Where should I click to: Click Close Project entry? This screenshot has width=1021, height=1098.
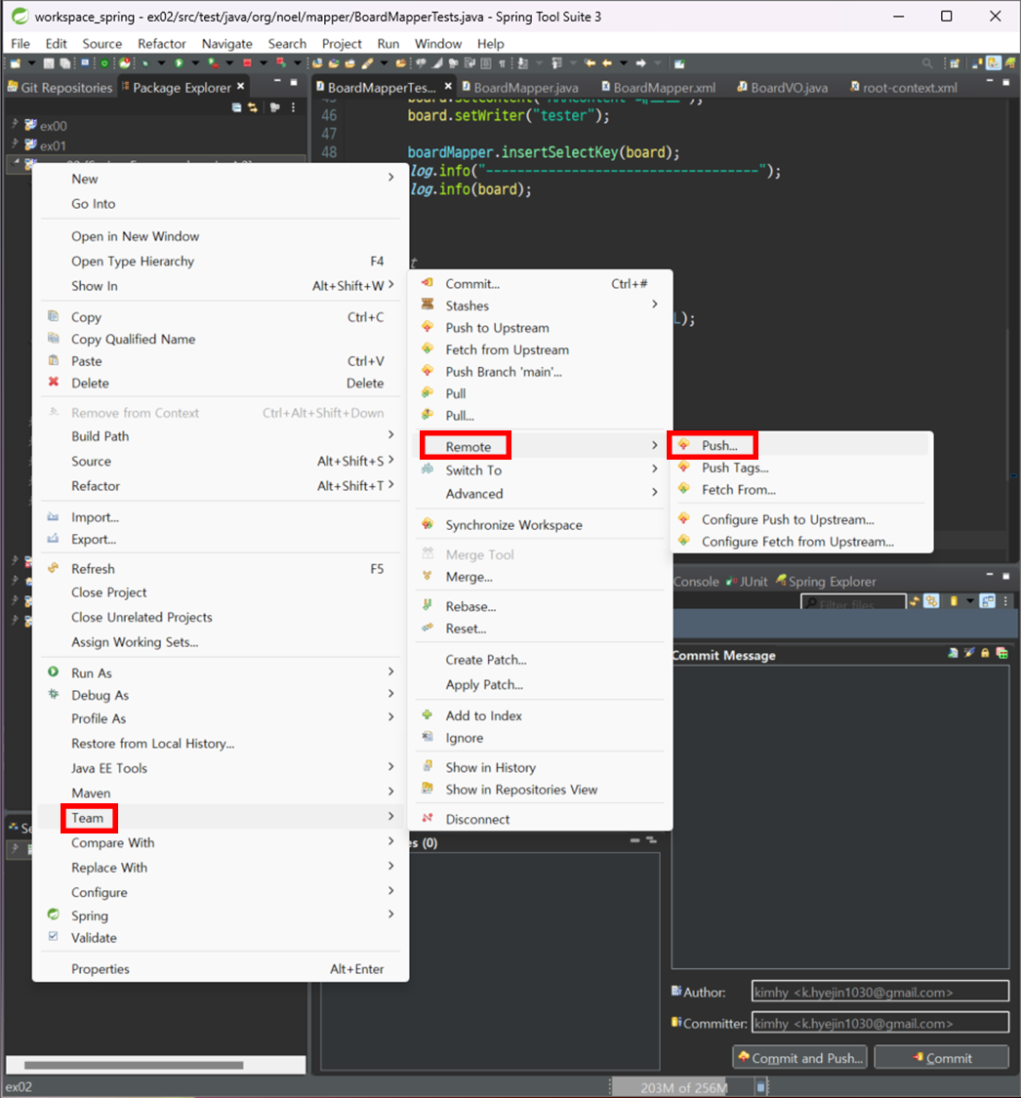tap(220, 592)
